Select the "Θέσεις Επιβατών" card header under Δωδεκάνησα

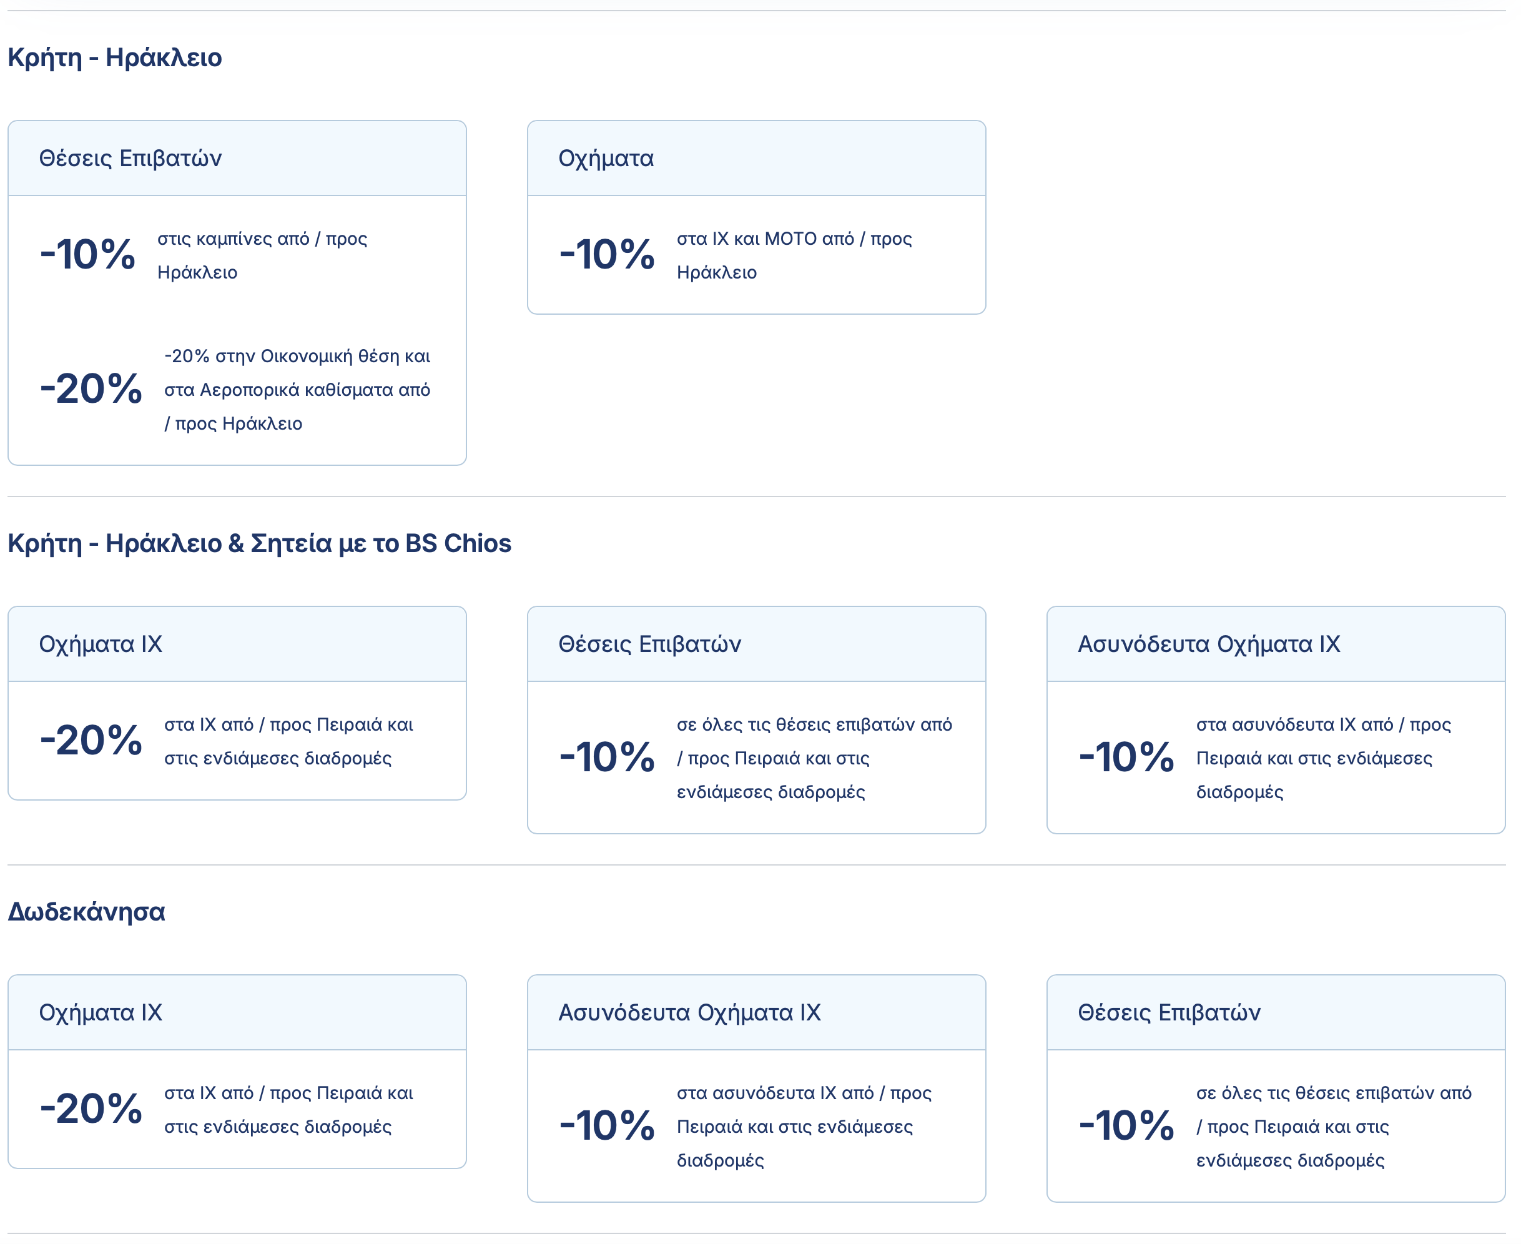[x=1169, y=1012]
